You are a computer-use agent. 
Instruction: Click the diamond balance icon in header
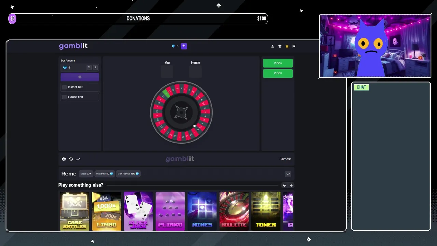tap(173, 46)
